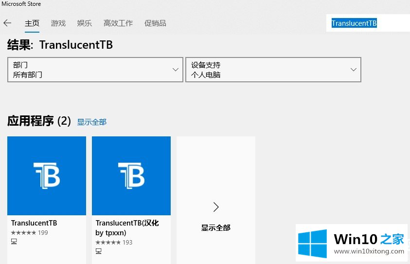
Task: Go back with the left arrow
Action: (7, 23)
